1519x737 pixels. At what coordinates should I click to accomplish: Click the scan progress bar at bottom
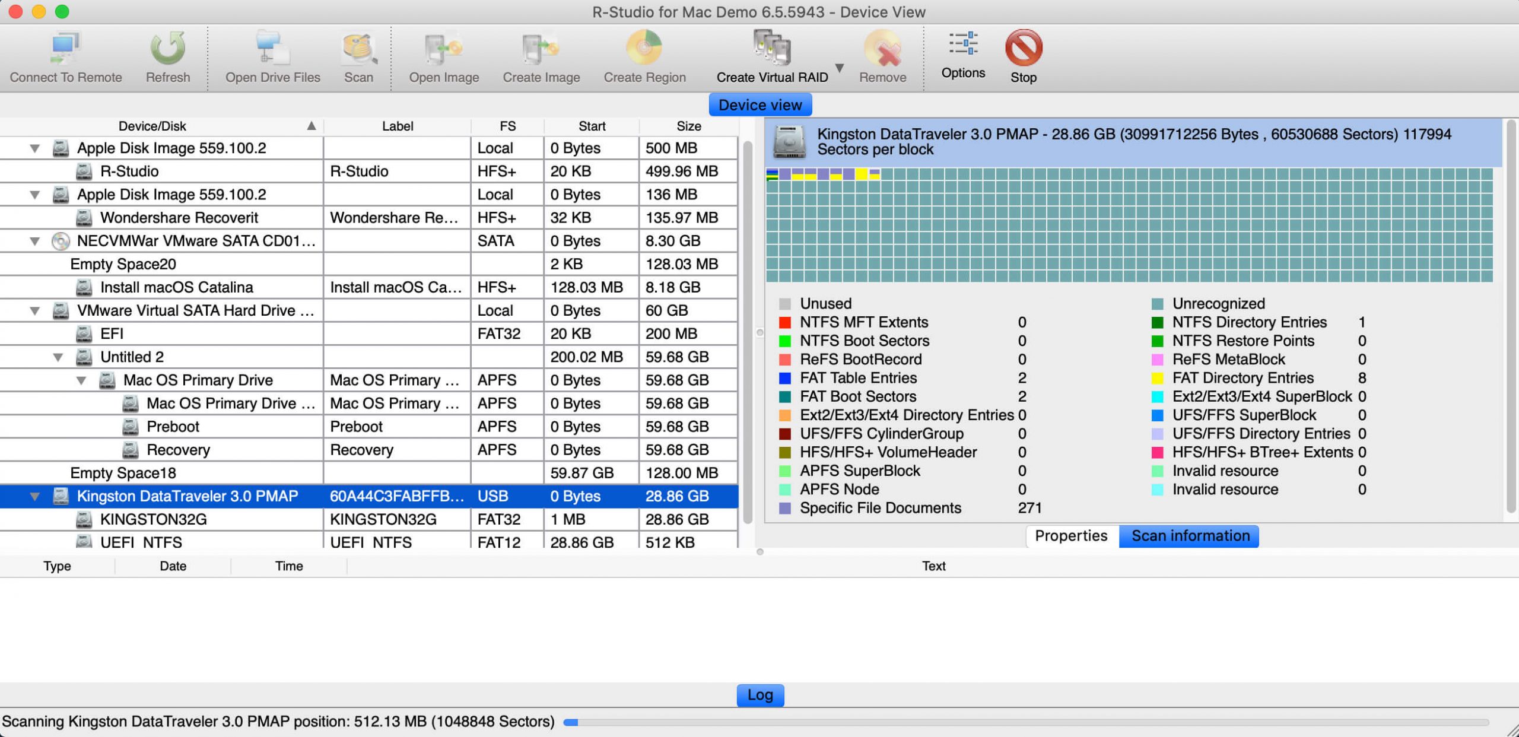[1026, 722]
